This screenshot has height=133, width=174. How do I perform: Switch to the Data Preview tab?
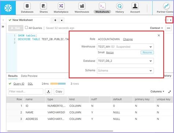click(29, 76)
